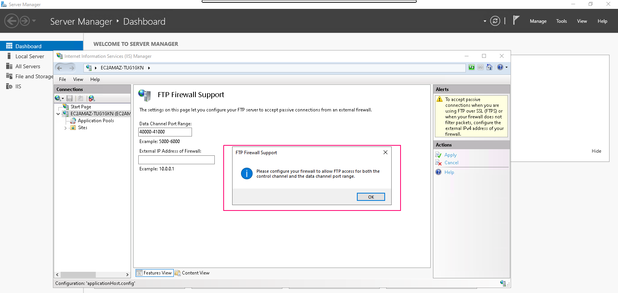618x293 pixels.
Task: Open the Server Manager navigation history dropdown
Action: pos(34,21)
